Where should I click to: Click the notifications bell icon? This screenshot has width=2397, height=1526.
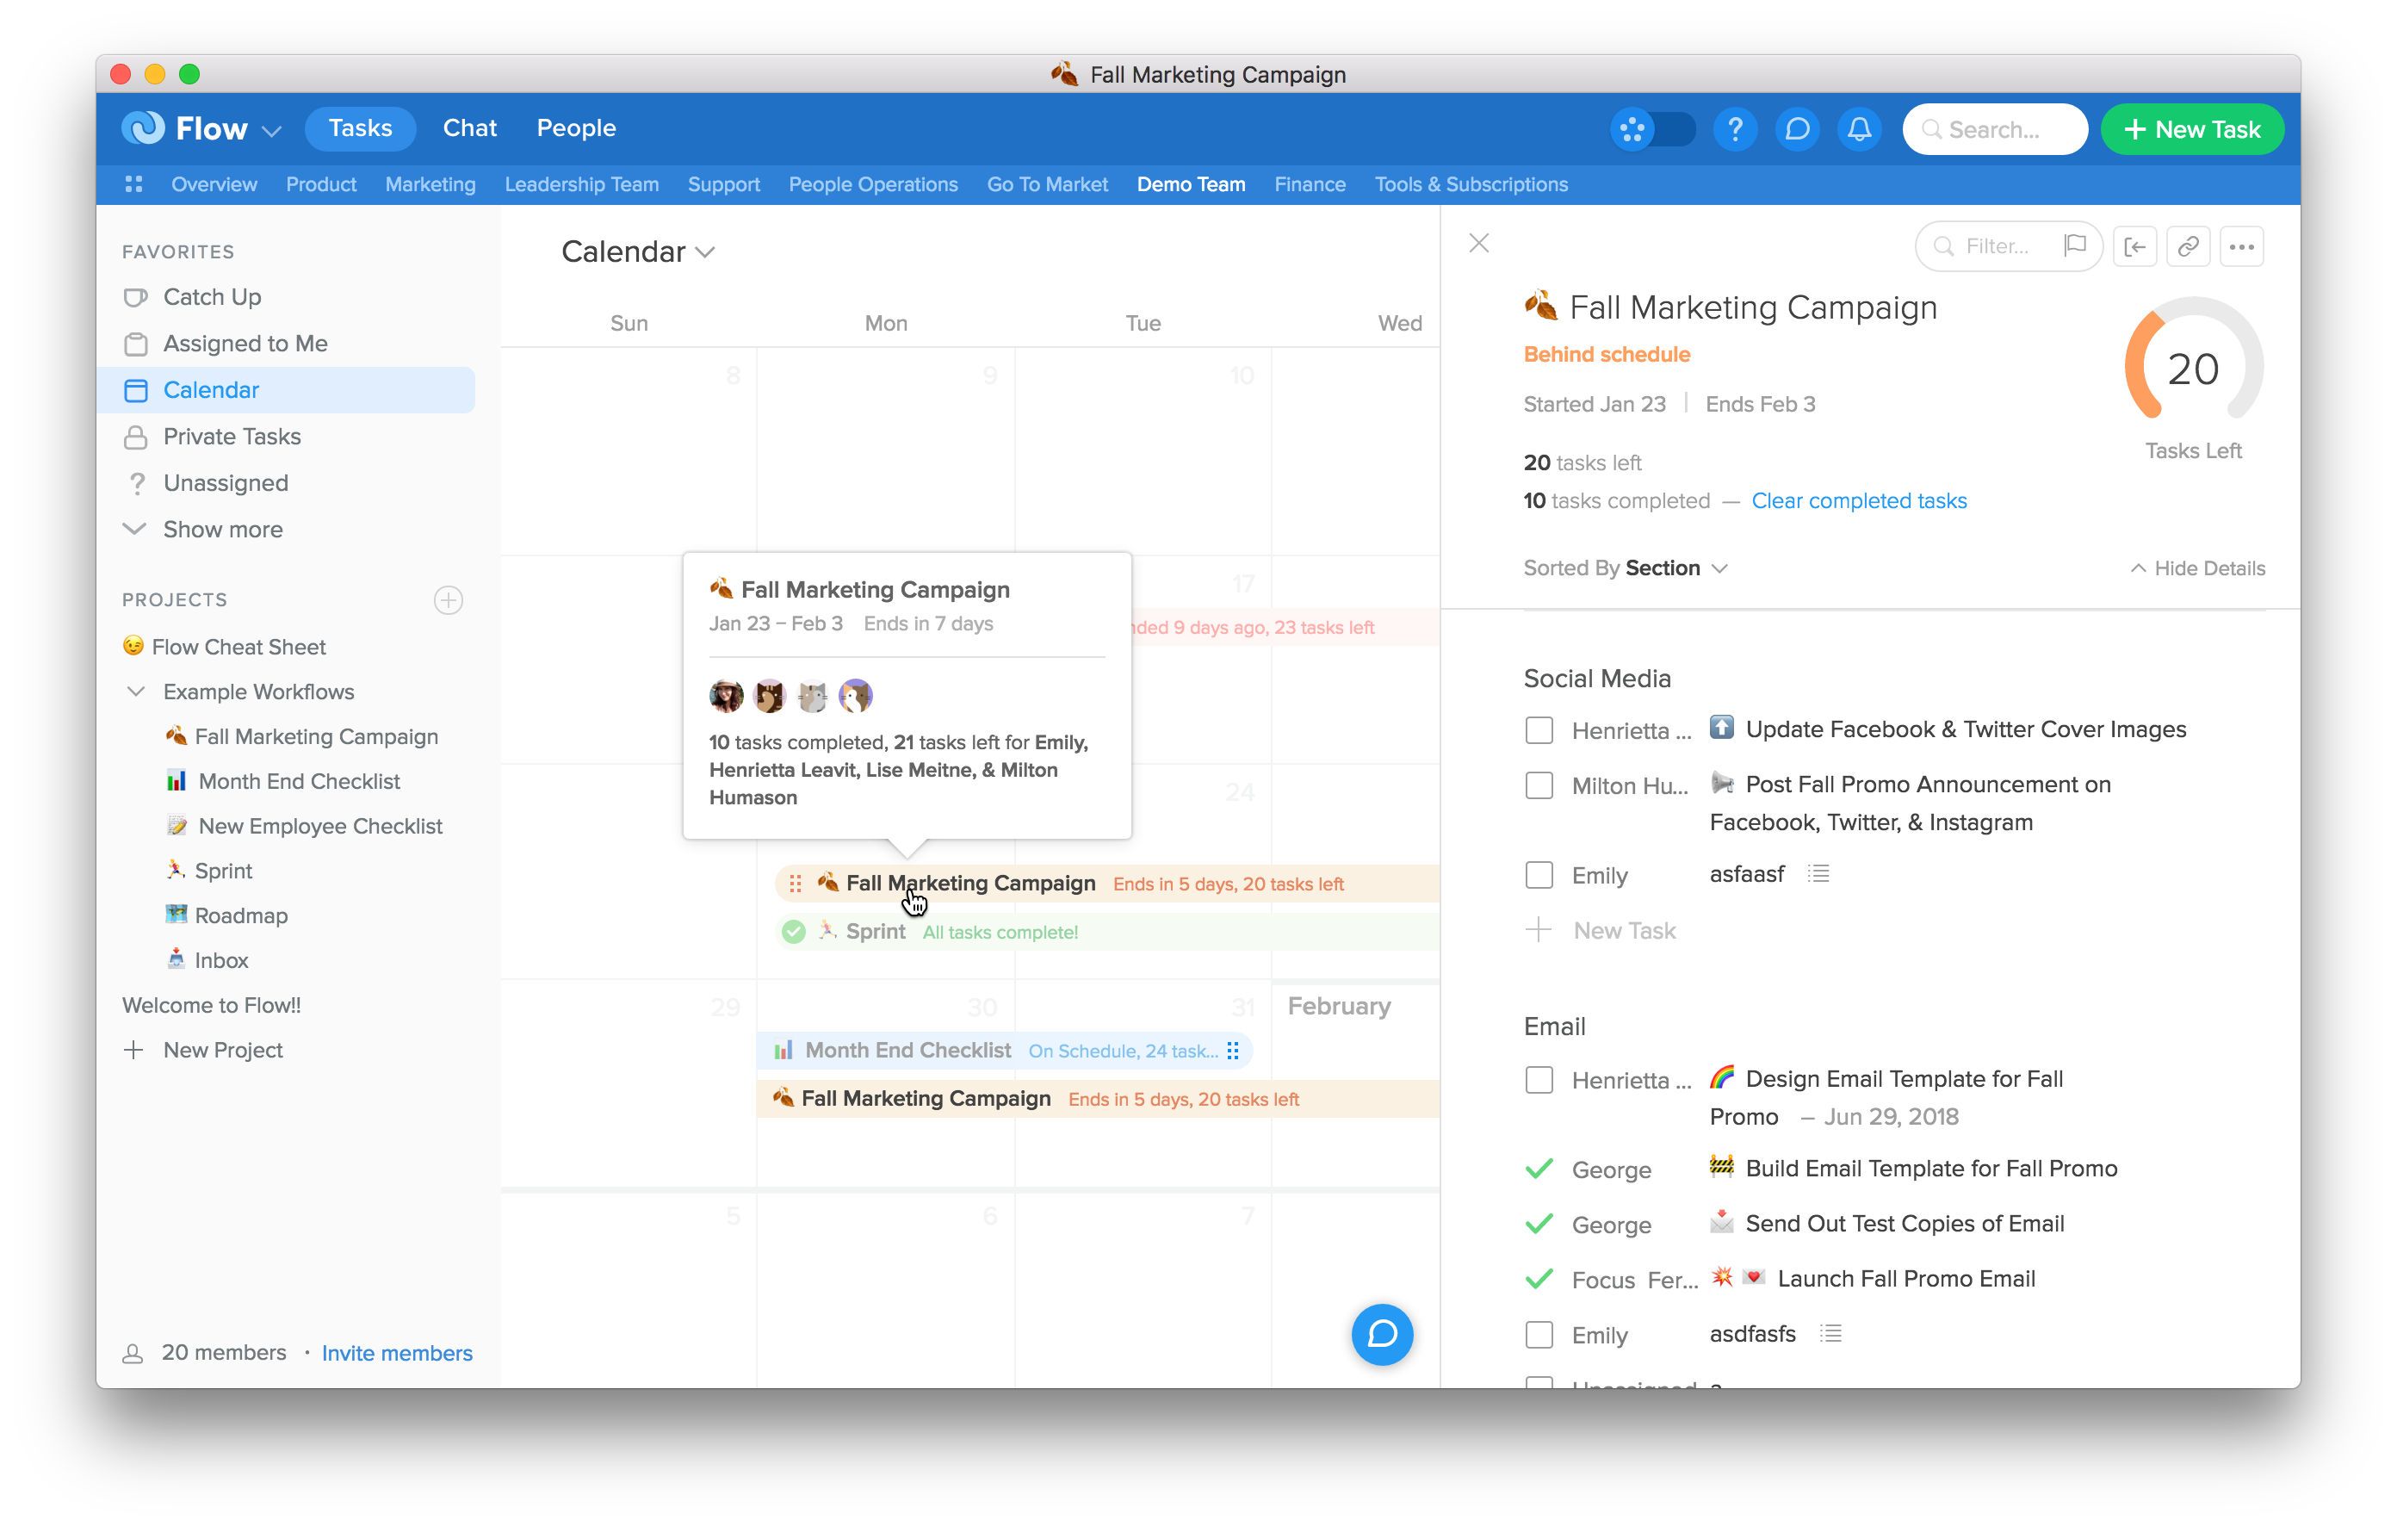(x=1859, y=129)
